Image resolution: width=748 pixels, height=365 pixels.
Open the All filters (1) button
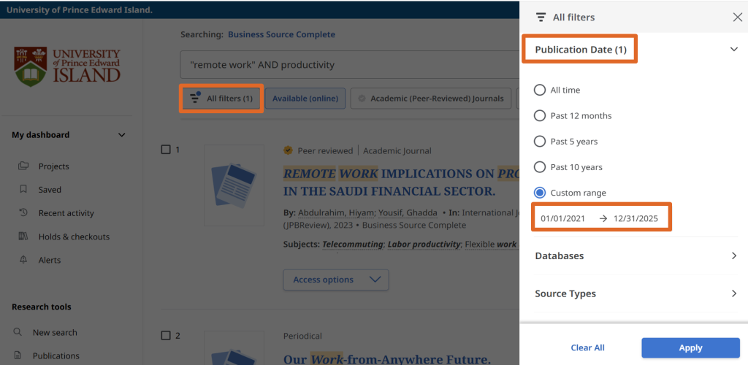221,99
